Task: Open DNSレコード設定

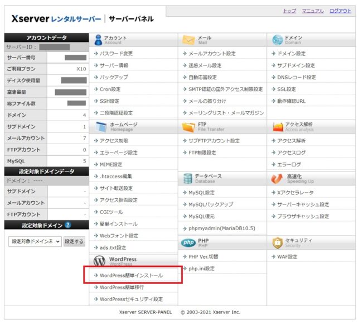Action: coord(297,77)
